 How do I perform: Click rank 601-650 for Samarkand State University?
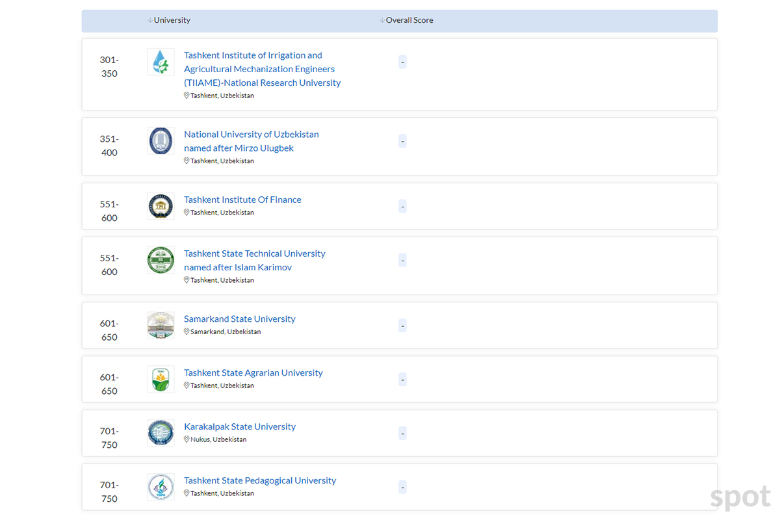[x=109, y=330]
